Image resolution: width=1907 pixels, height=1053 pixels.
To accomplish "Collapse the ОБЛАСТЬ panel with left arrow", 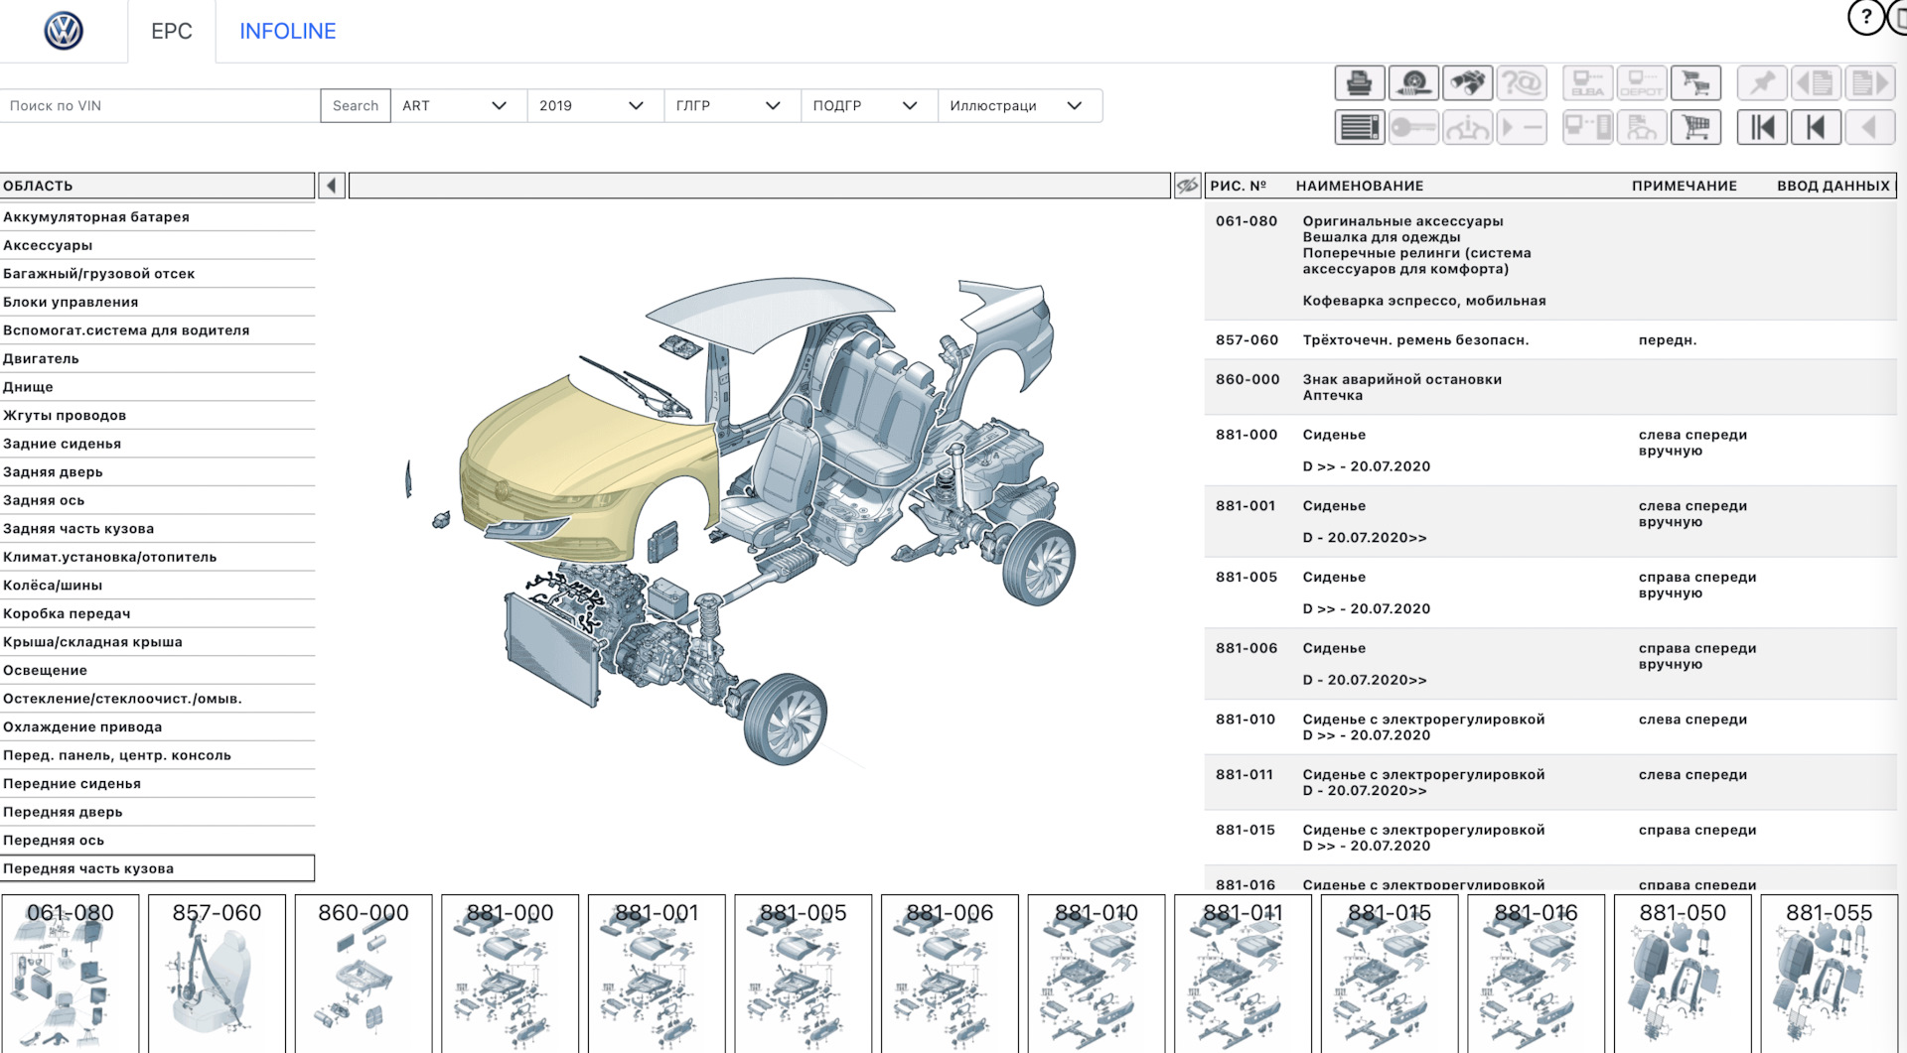I will (332, 186).
